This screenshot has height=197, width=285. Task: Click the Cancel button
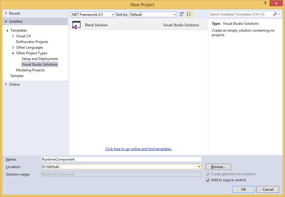pyautogui.click(x=268, y=189)
